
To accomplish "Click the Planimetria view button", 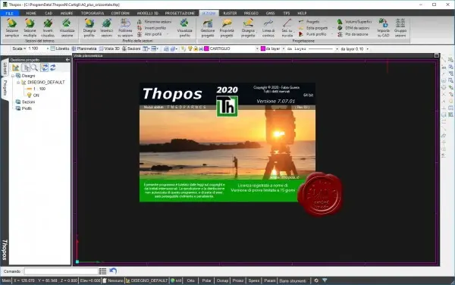I will tap(84, 49).
